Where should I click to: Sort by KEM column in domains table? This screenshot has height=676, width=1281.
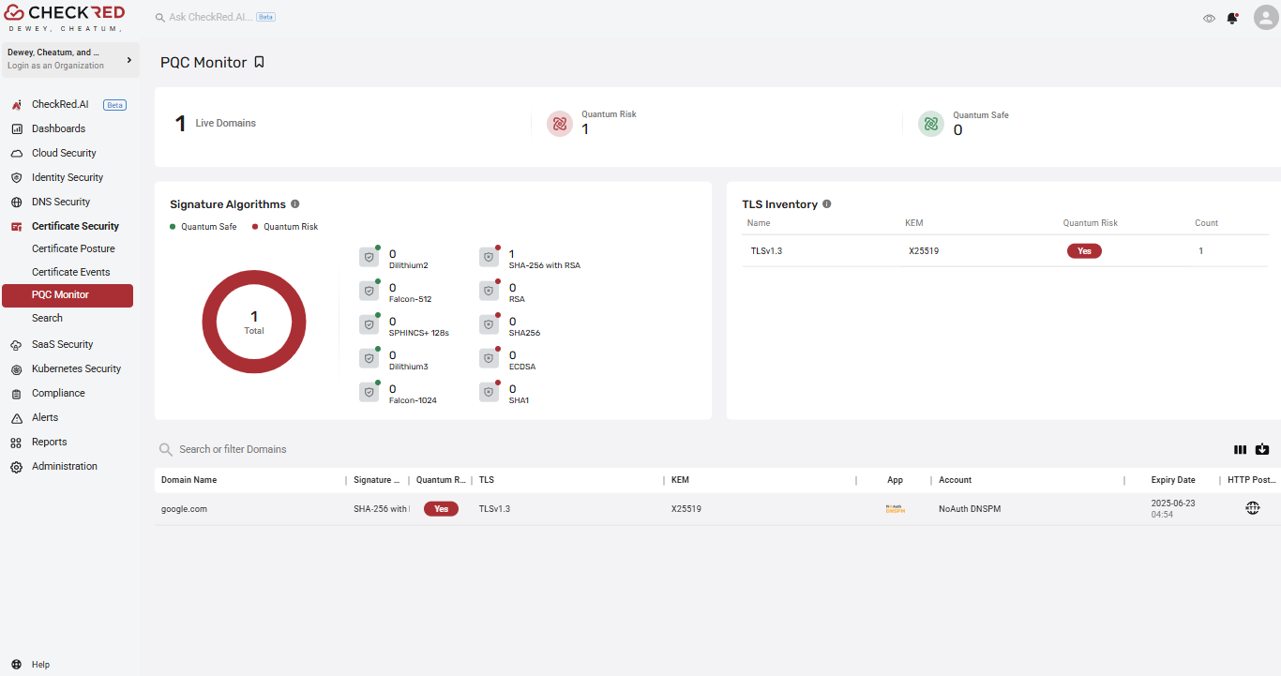[x=680, y=480]
